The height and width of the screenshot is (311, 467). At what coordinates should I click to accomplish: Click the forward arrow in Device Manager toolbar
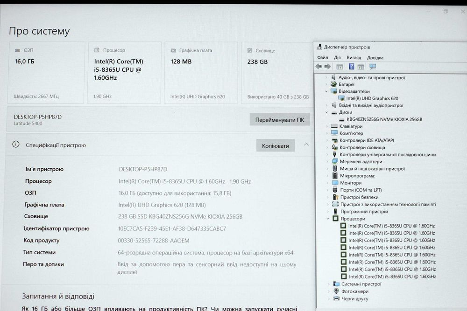327,67
